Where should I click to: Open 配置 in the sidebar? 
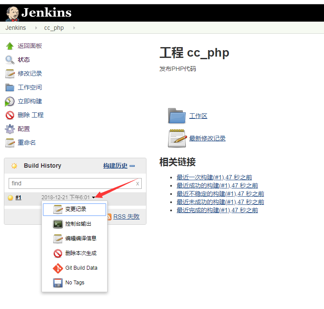pyautogui.click(x=24, y=129)
